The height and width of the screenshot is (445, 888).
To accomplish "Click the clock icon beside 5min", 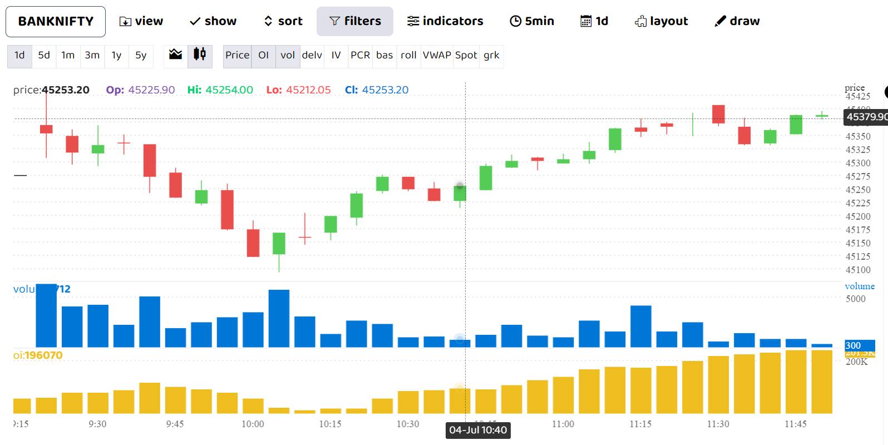I will [516, 21].
